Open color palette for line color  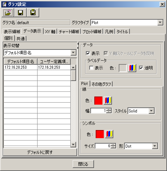pos(108,101)
